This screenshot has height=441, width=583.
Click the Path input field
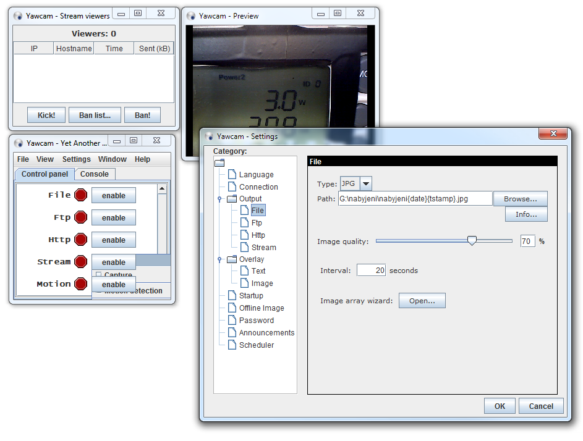coord(415,198)
